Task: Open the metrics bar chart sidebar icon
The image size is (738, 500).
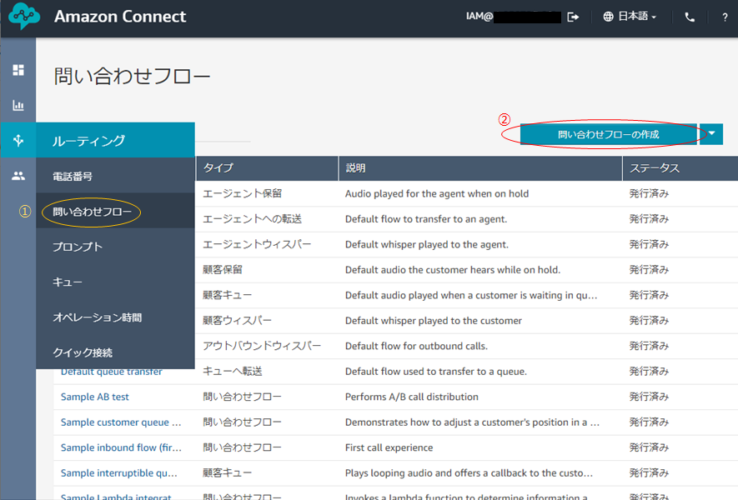Action: (x=18, y=105)
